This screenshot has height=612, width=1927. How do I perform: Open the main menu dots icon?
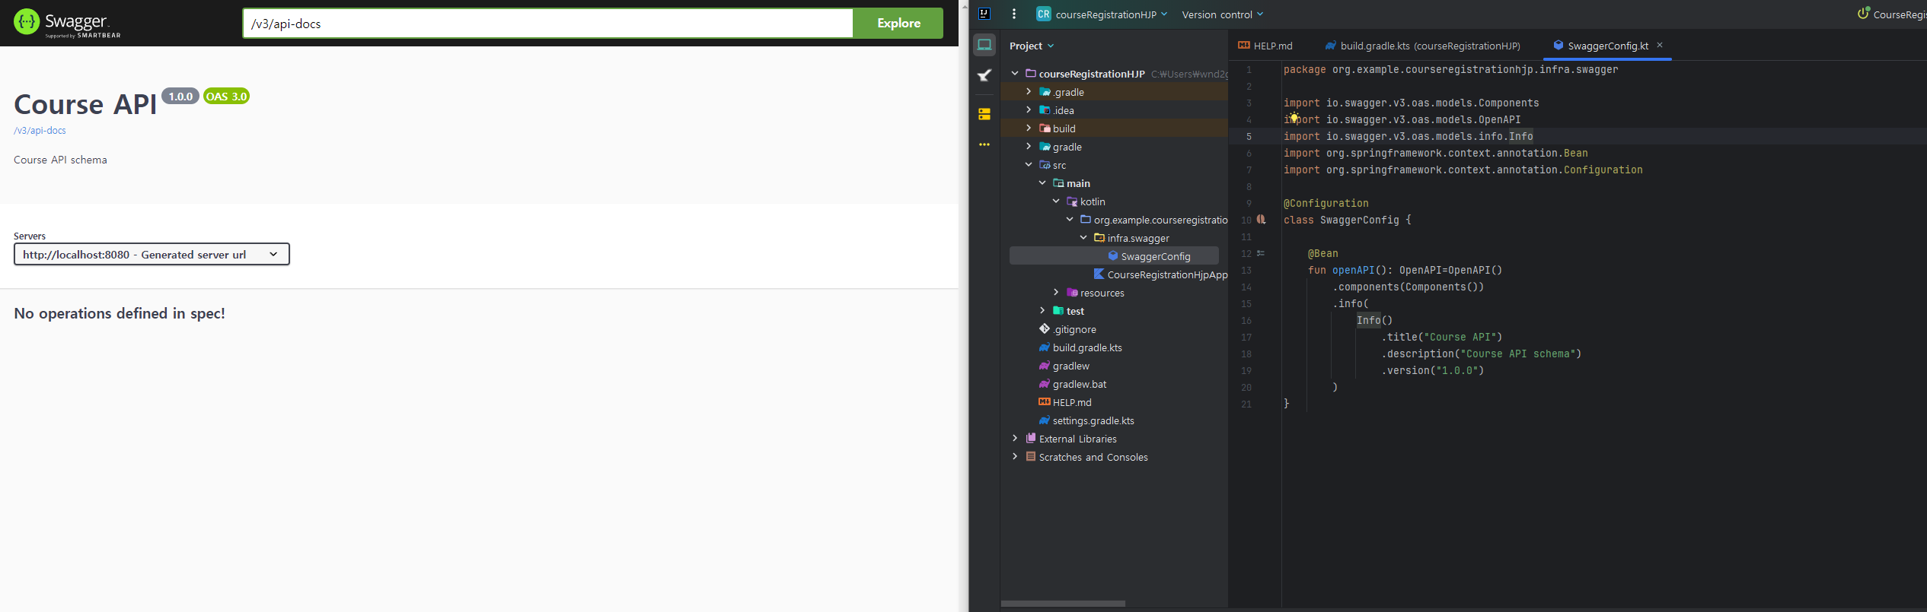tap(1013, 14)
